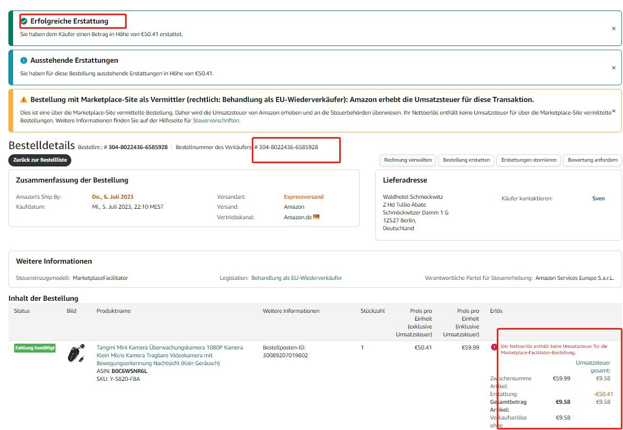This screenshot has height=430, width=623.
Task: Click the green success checkmark icon
Action: point(24,21)
